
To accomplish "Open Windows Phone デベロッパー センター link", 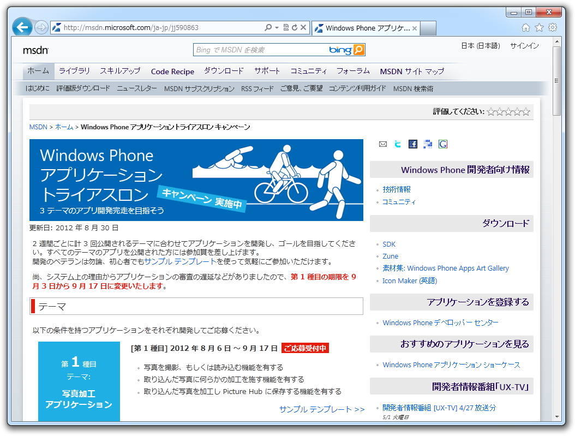I will [x=440, y=322].
